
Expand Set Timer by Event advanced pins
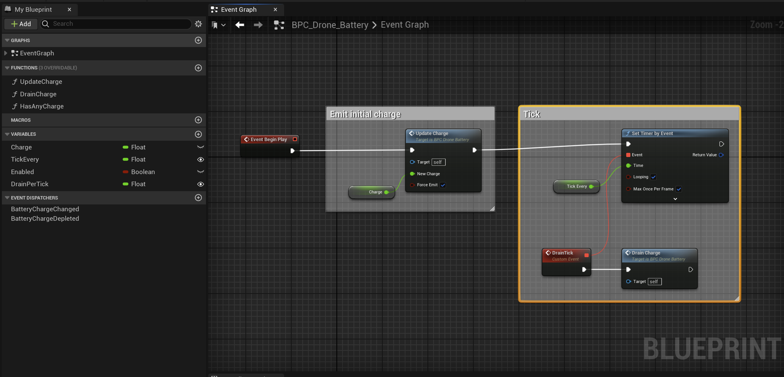click(x=675, y=199)
